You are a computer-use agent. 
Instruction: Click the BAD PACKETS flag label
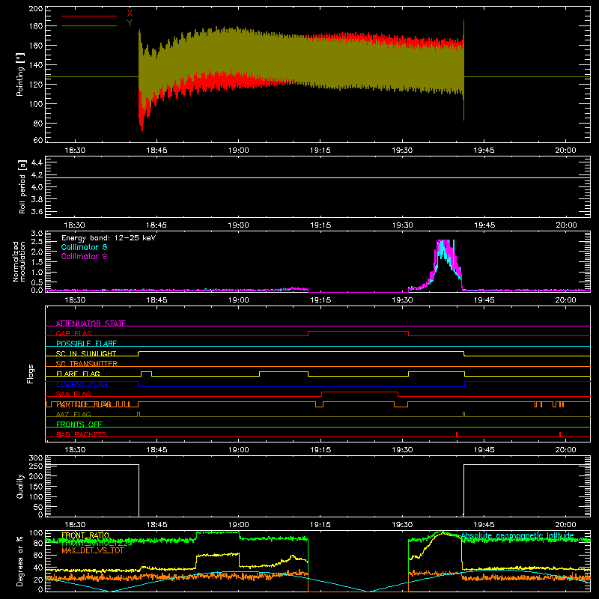pos(82,434)
